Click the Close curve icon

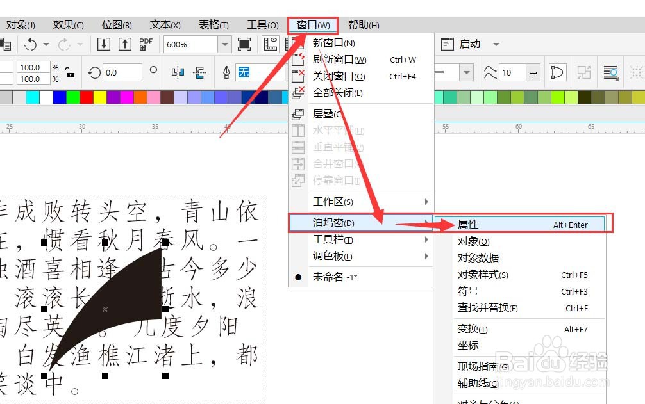click(x=557, y=73)
